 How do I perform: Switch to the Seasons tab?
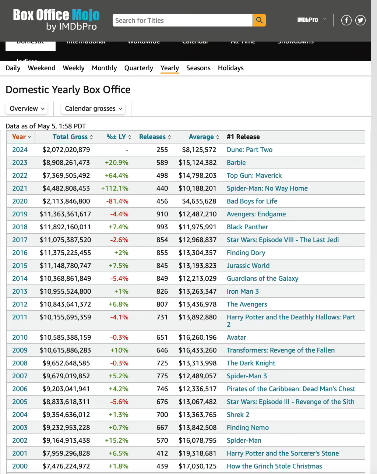[198, 68]
